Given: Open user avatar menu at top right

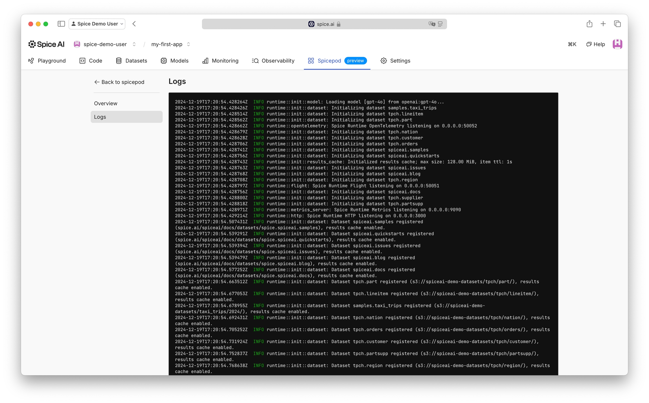Looking at the screenshot, I should (617, 44).
